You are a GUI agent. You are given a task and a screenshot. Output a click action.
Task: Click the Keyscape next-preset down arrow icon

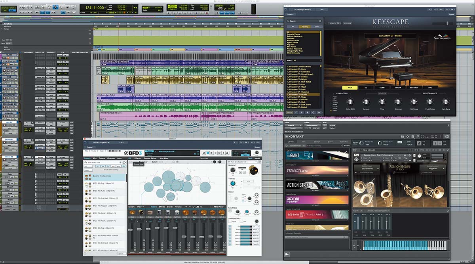point(302,113)
